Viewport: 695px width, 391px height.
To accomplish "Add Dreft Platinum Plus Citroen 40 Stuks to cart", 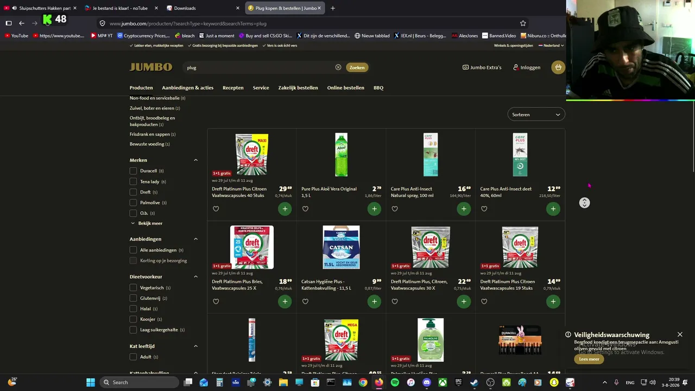I will [285, 209].
